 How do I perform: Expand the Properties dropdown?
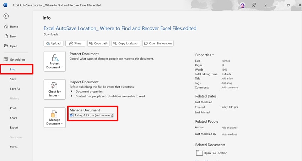click(x=204, y=55)
